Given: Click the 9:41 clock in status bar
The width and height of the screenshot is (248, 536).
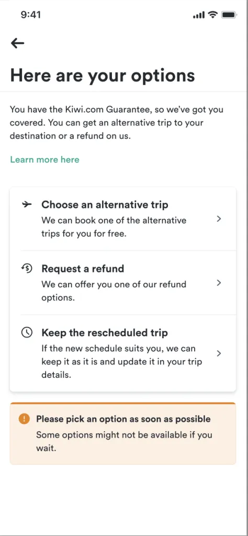Looking at the screenshot, I should coord(31,15).
